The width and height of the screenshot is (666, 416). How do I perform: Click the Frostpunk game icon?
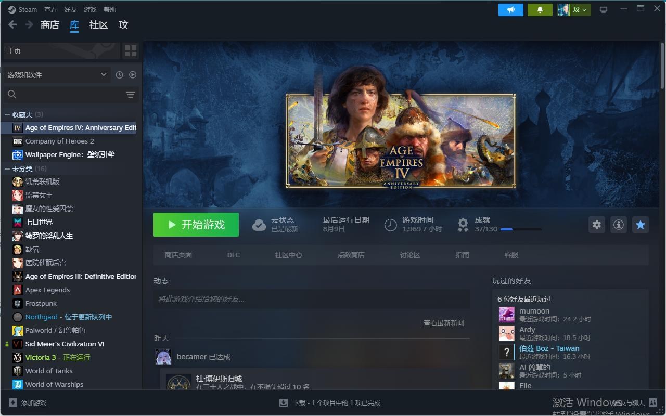(x=18, y=303)
